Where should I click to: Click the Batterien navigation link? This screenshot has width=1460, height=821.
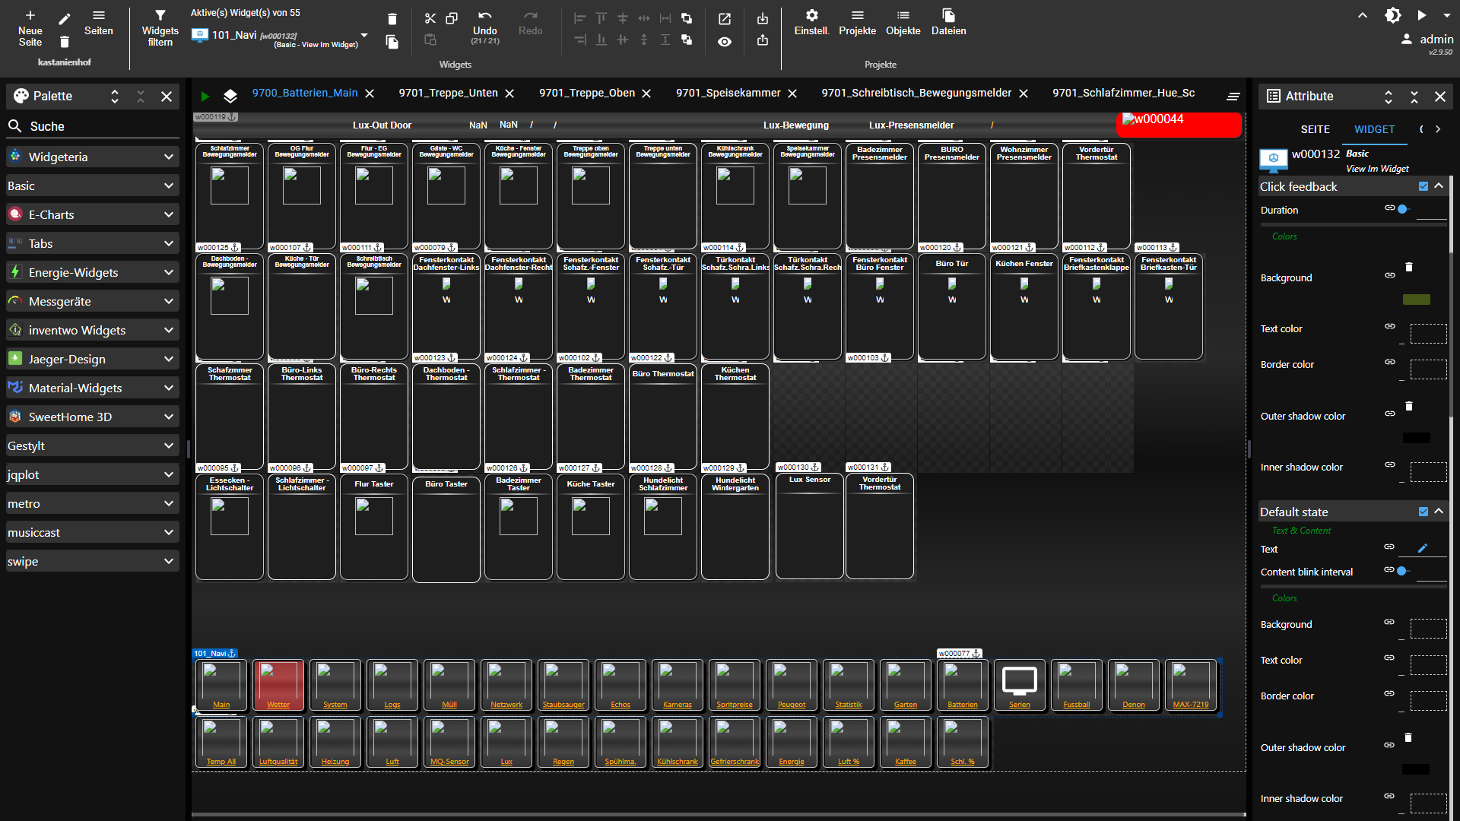click(963, 705)
